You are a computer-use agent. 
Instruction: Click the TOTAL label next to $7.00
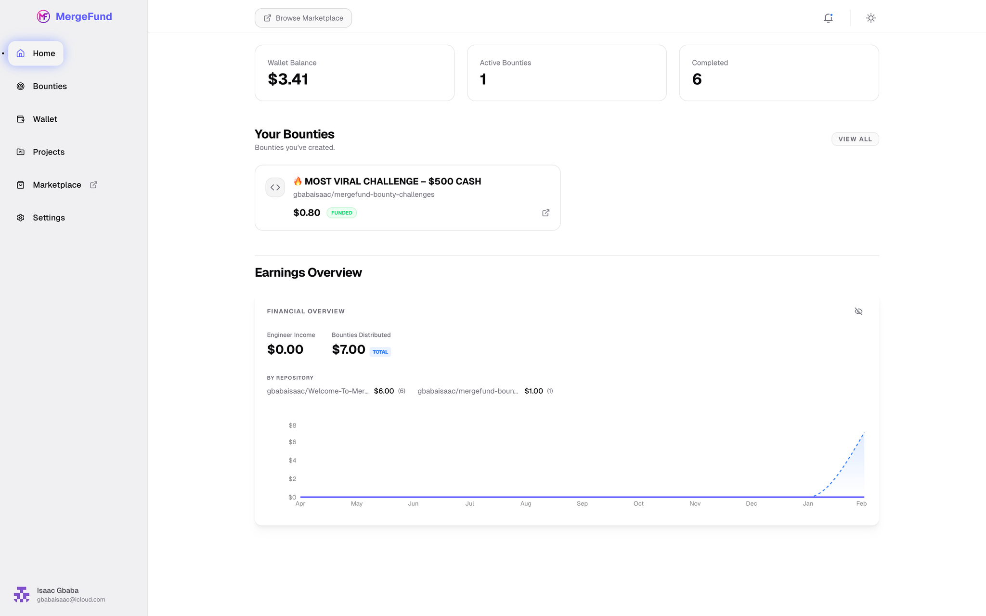380,351
